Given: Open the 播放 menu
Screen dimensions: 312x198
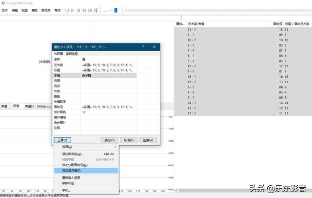Looking at the screenshot, I should click(x=35, y=10).
